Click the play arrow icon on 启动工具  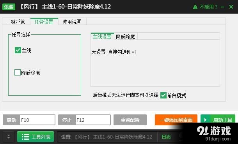pyautogui.click(x=206, y=120)
